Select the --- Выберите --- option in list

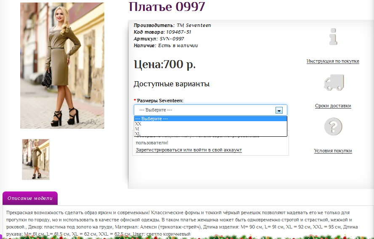point(210,119)
